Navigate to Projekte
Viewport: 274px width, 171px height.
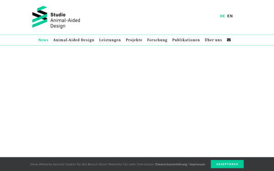tap(134, 40)
